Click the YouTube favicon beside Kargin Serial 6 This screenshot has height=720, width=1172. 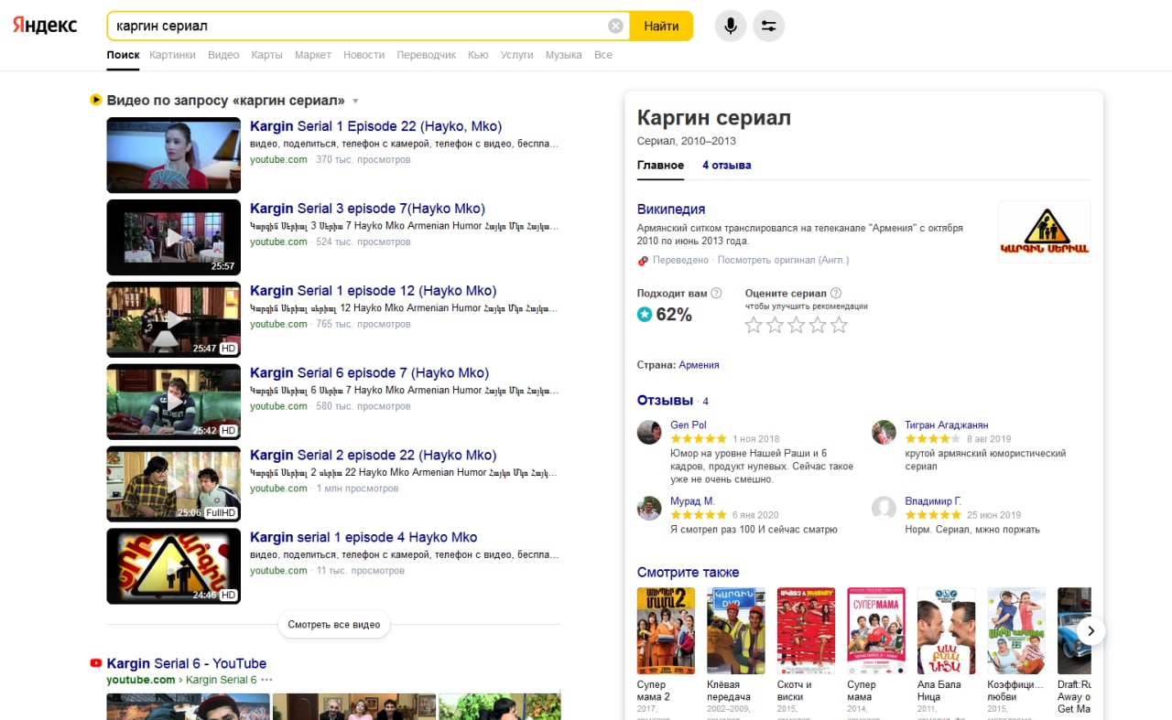coord(95,663)
